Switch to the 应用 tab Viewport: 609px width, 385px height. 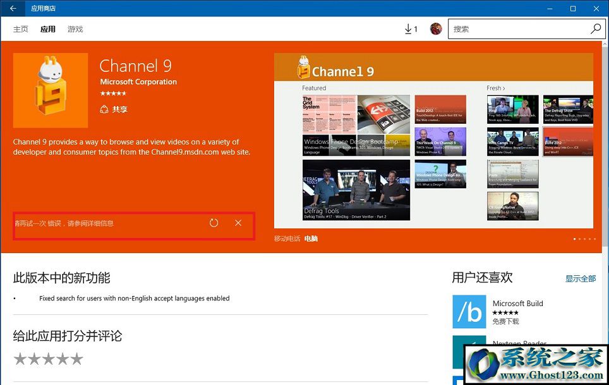[48, 29]
